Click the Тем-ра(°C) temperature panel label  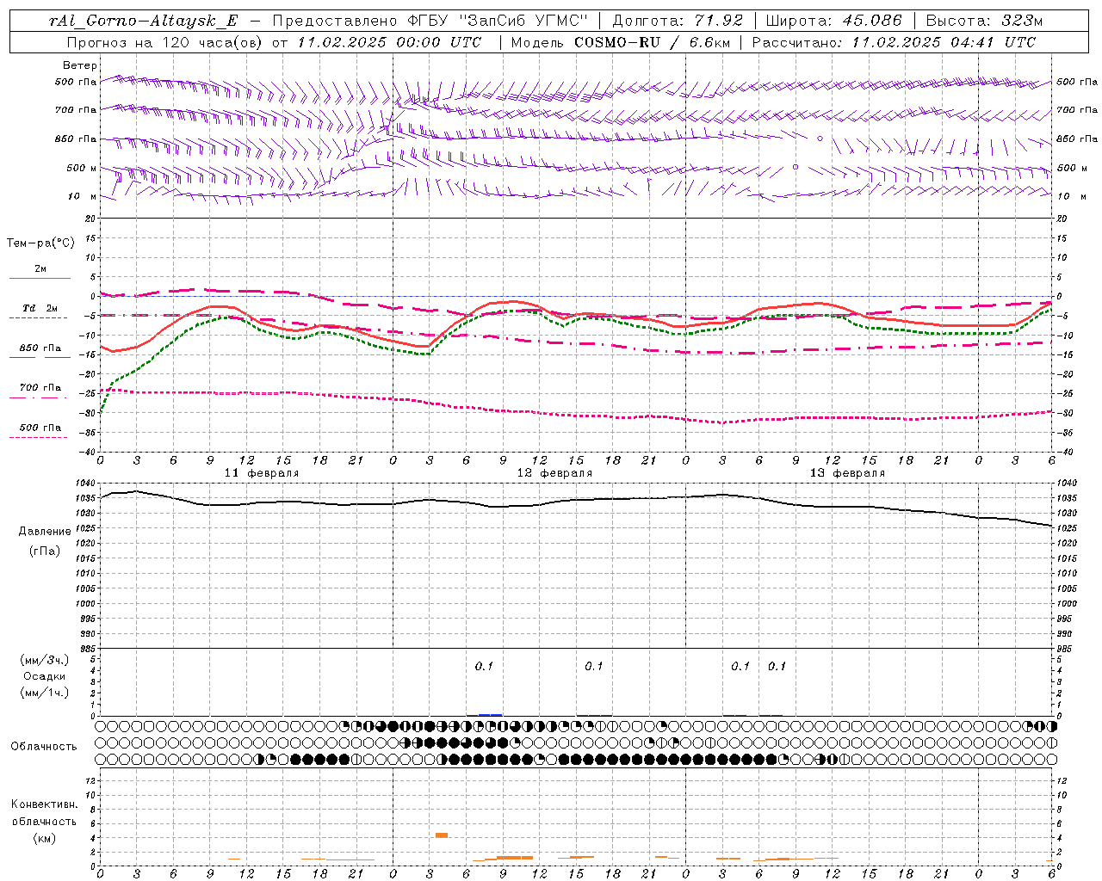pos(40,243)
